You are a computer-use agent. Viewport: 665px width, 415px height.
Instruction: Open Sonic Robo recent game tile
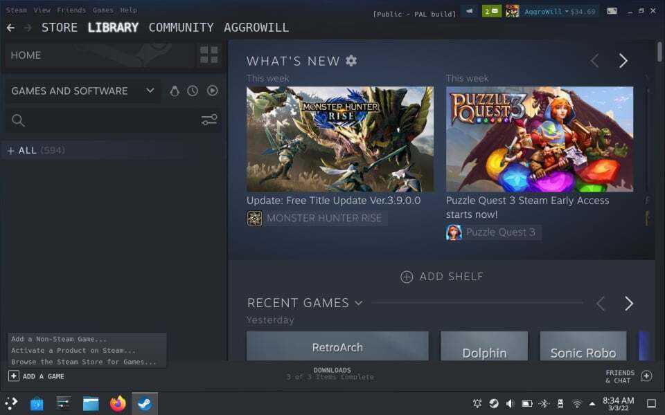coord(583,346)
